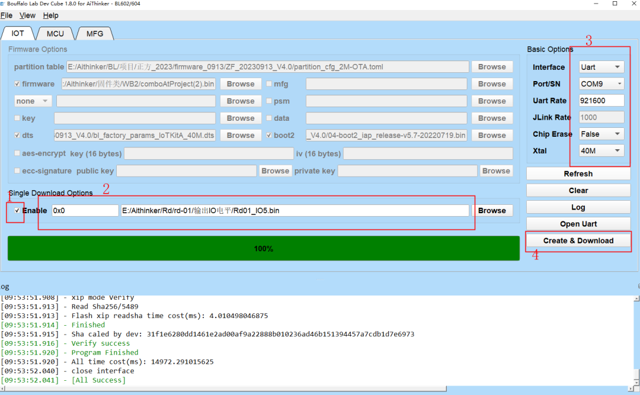640x395 pixels.
Task: Click the partition table path field
Action: (x=267, y=66)
